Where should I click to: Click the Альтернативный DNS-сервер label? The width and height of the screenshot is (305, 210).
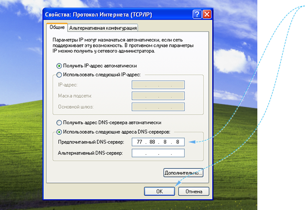point(90,153)
